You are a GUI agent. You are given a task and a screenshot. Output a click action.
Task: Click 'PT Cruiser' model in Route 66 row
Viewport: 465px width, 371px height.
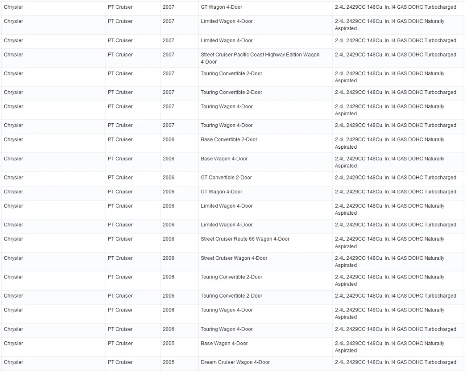pyautogui.click(x=120, y=239)
